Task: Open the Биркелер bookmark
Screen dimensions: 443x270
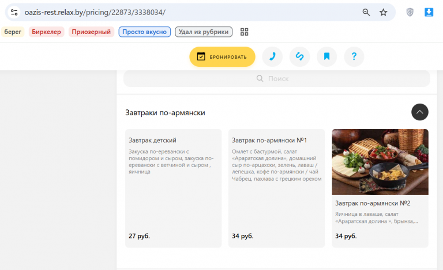Action: pyautogui.click(x=46, y=32)
